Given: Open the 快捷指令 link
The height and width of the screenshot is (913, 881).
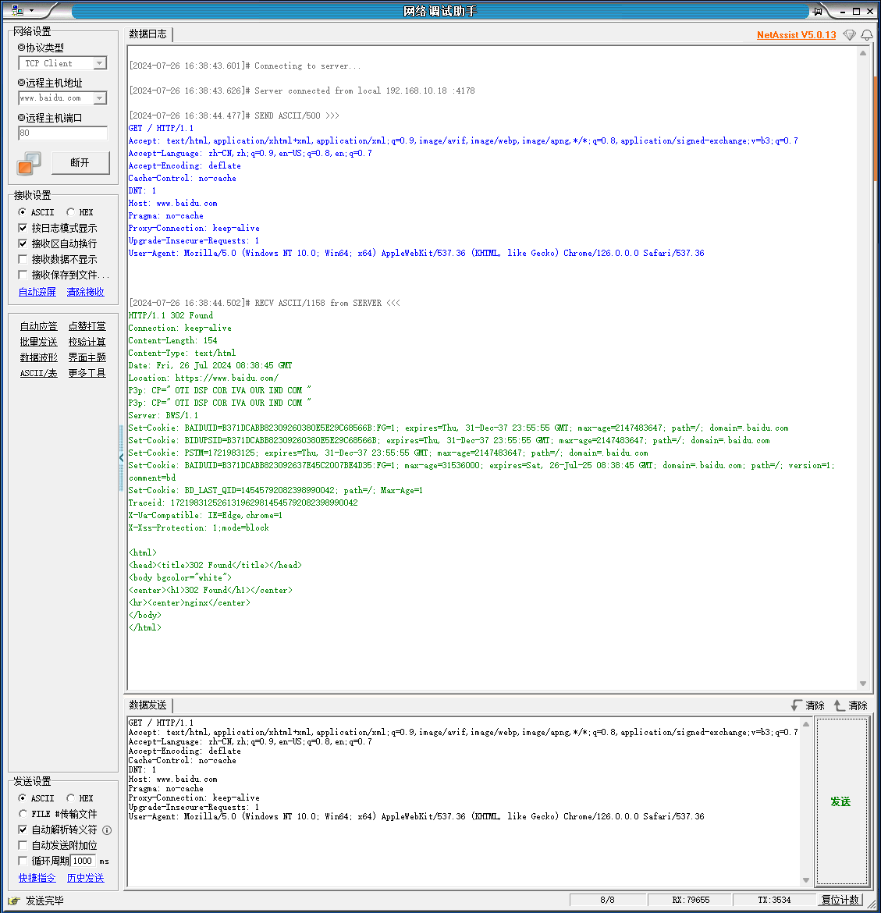Looking at the screenshot, I should click(37, 878).
